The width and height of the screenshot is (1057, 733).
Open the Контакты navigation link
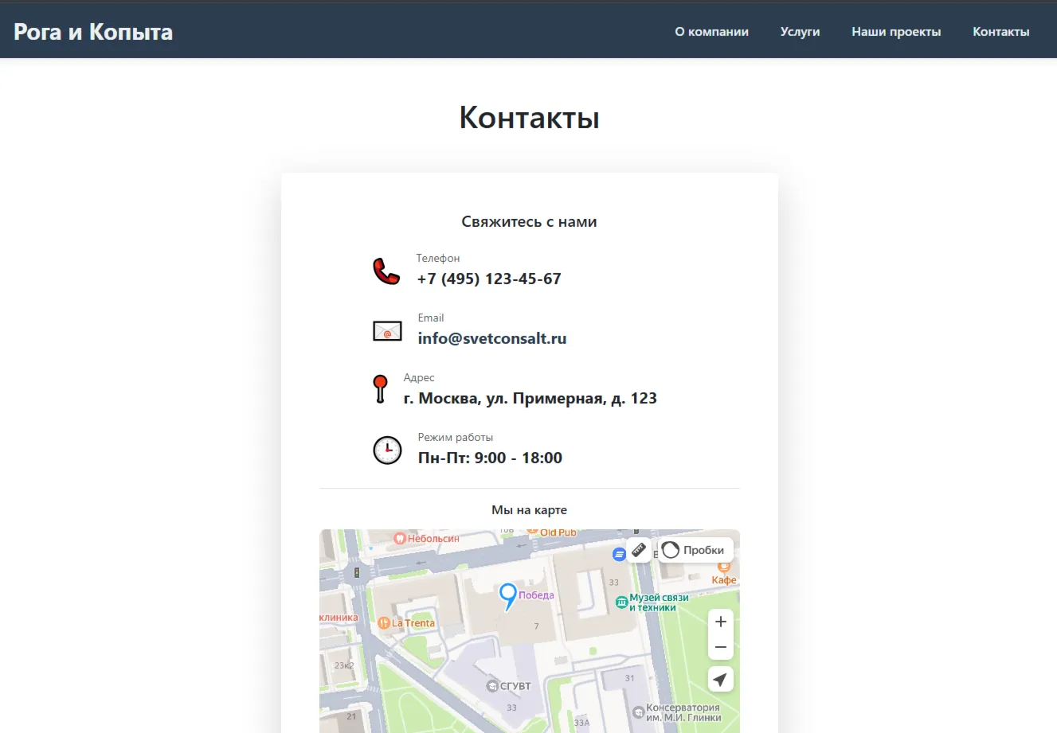coord(1000,32)
